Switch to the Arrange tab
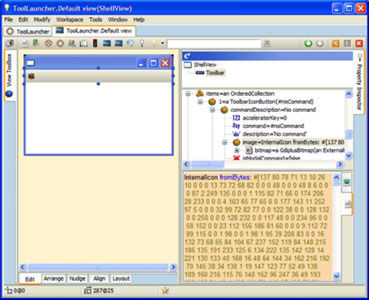This screenshot has width=369, height=300. pyautogui.click(x=53, y=279)
